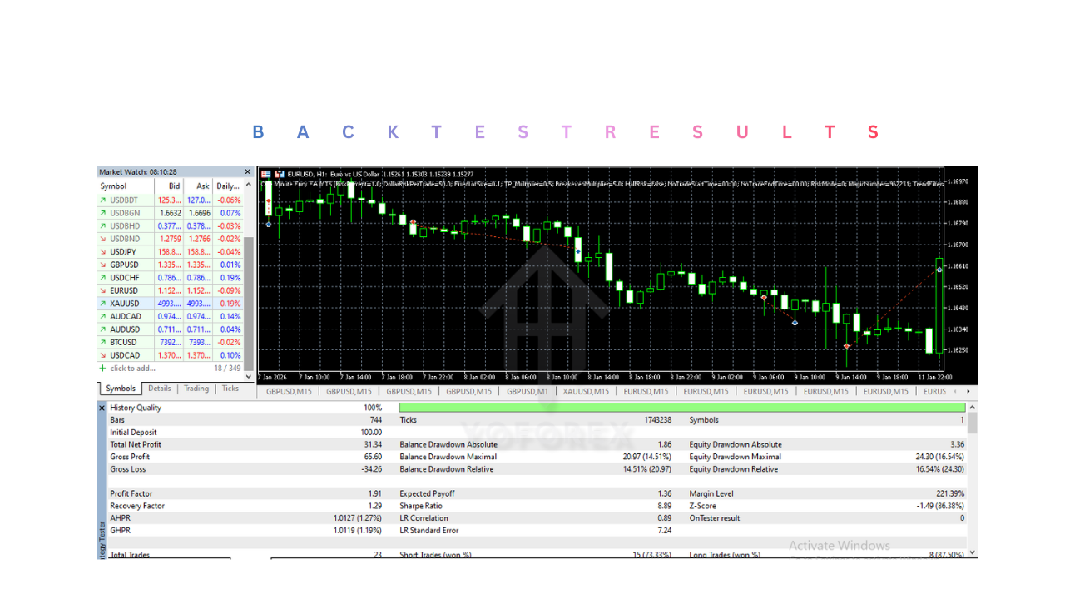Click the USDJPY down-arrow icon
Viewport: 1065px width, 599px height.
pos(103,252)
